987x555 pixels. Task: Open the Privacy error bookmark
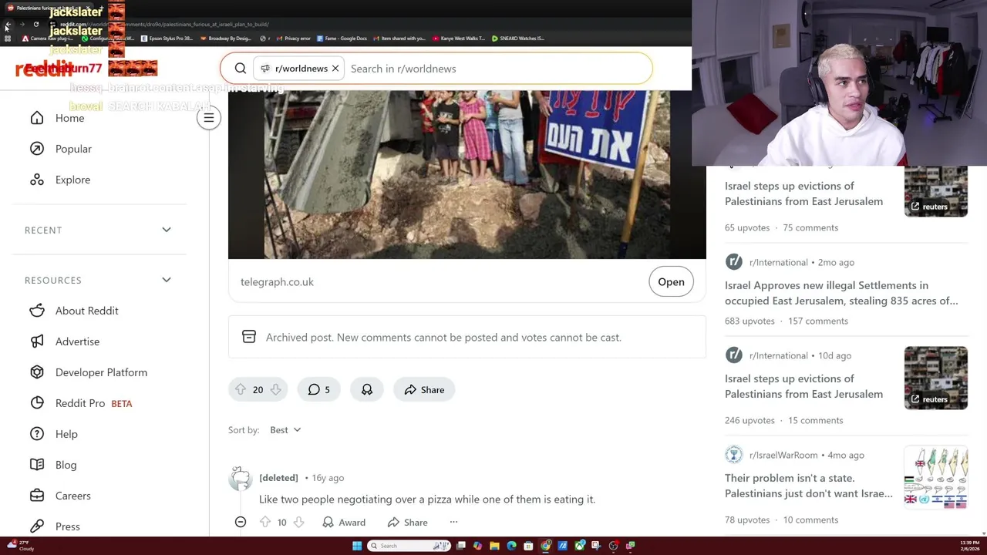point(293,38)
